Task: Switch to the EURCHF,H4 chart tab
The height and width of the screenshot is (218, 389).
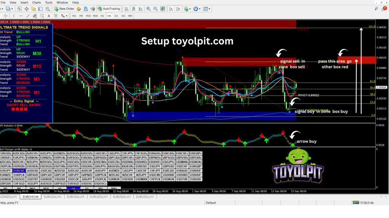Action: [x=30, y=197]
